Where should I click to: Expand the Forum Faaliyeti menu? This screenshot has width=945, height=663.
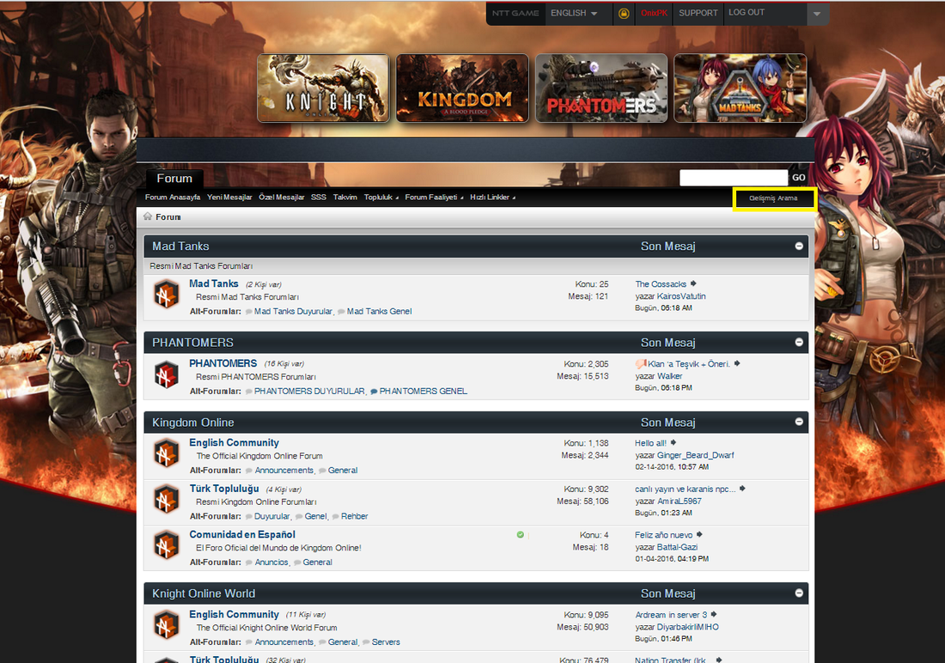click(434, 197)
